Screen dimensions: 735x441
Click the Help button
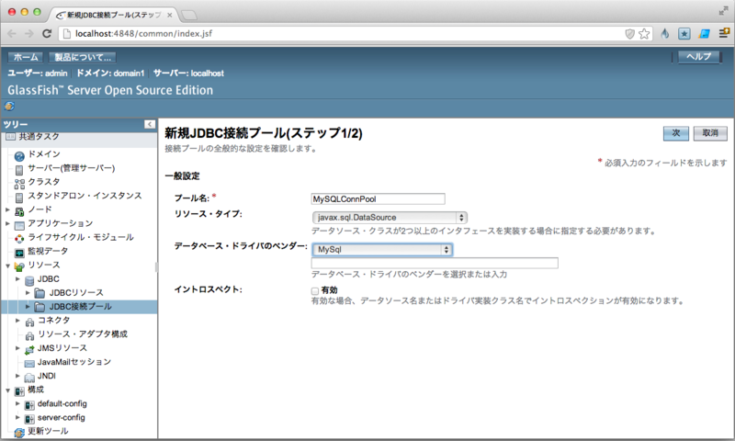tap(699, 57)
